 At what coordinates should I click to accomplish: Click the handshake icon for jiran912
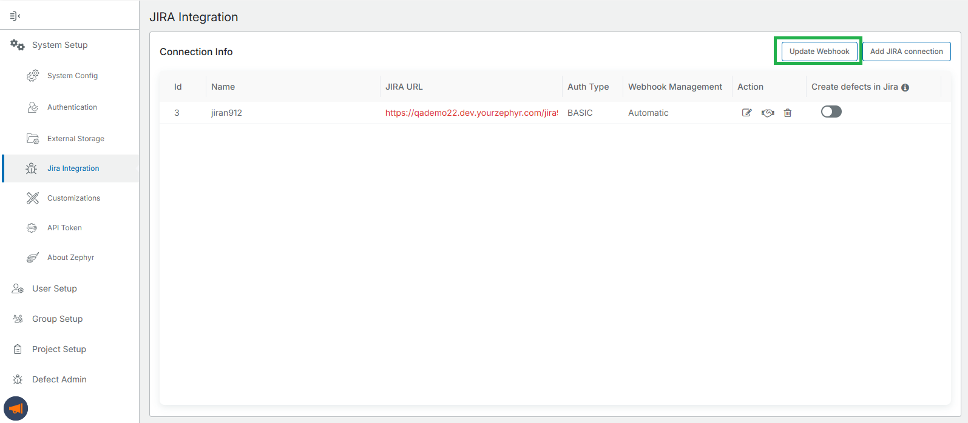768,113
